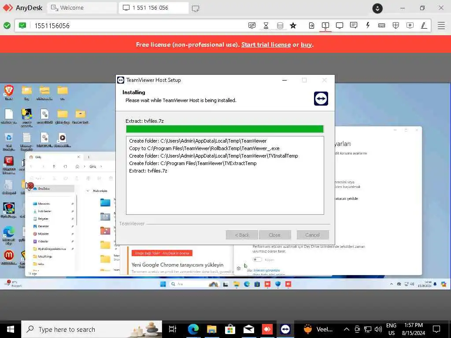Viewport: 451px width, 338px height.
Task: Select Videolar in File Explorer sidebar
Action: (x=43, y=241)
